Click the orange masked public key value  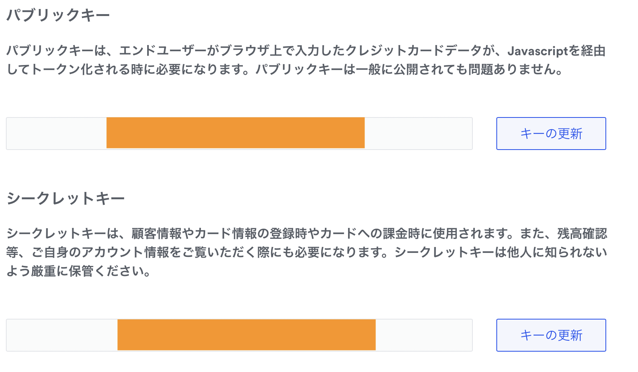[235, 133]
